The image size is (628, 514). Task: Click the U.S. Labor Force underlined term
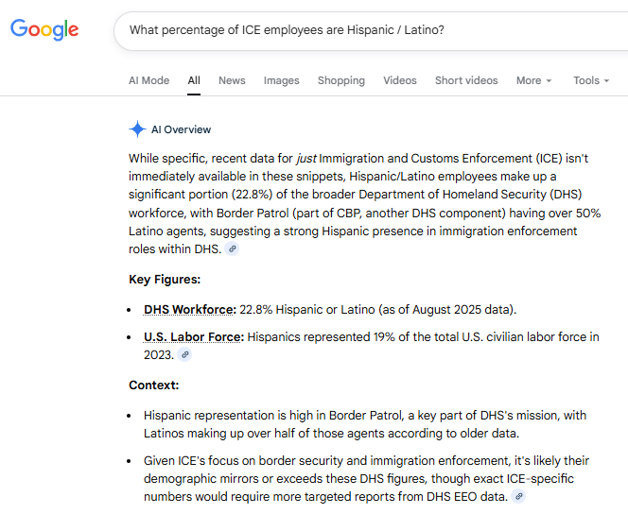tap(193, 337)
